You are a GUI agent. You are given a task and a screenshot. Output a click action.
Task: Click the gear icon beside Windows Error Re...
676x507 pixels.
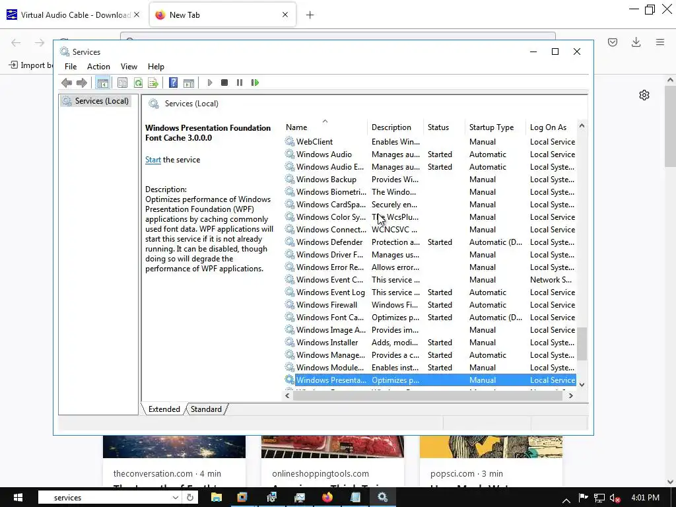pos(290,267)
